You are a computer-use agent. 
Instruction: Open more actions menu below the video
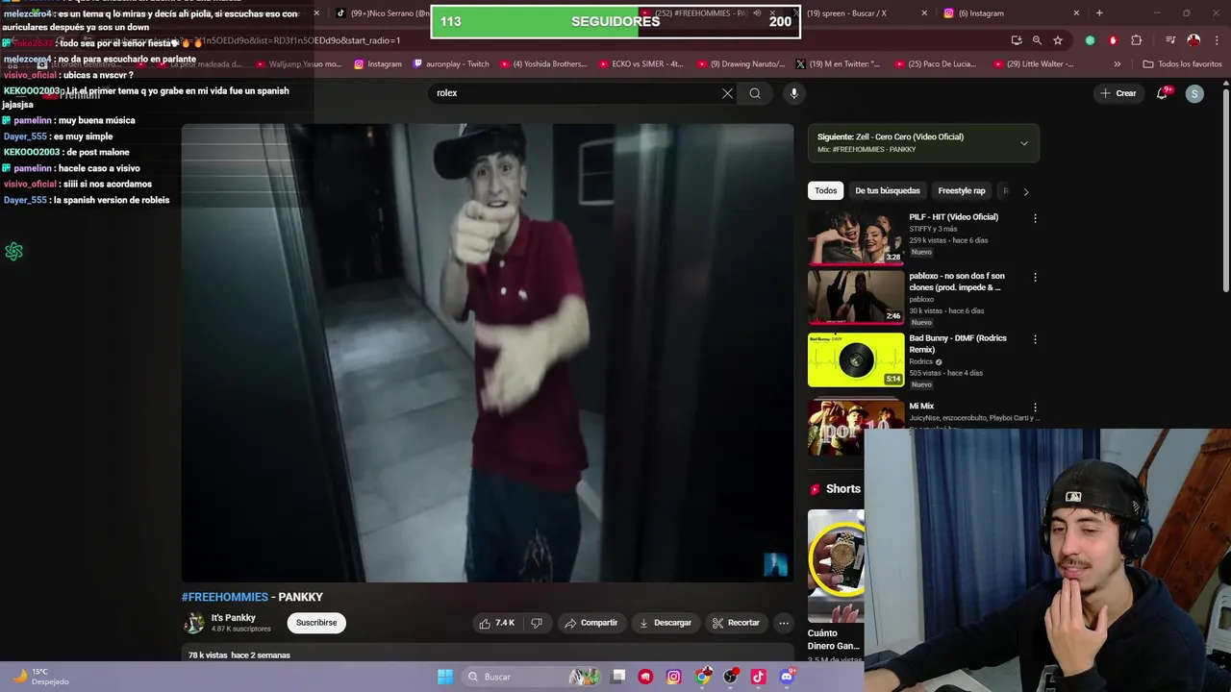pos(784,623)
